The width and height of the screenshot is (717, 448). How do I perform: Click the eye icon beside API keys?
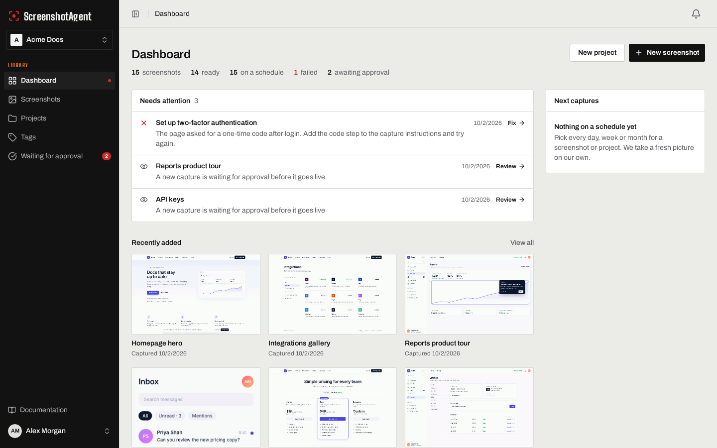tap(144, 200)
